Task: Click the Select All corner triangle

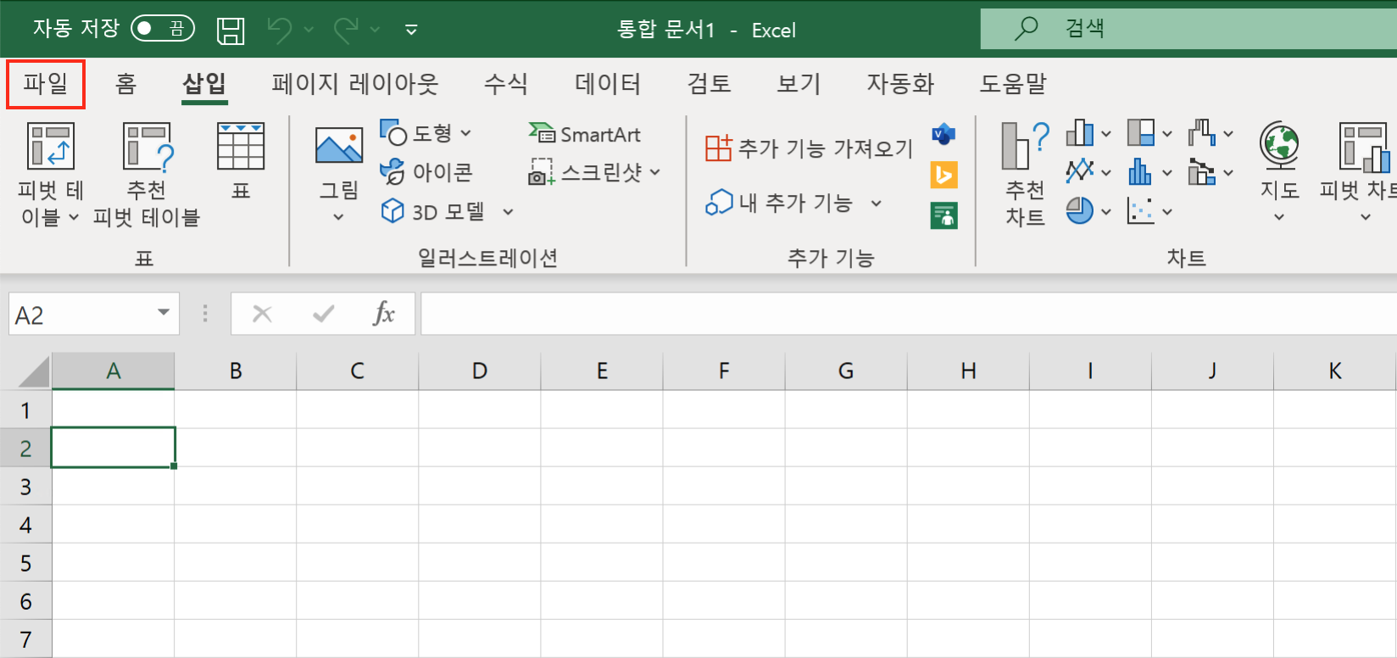Action: 33,372
